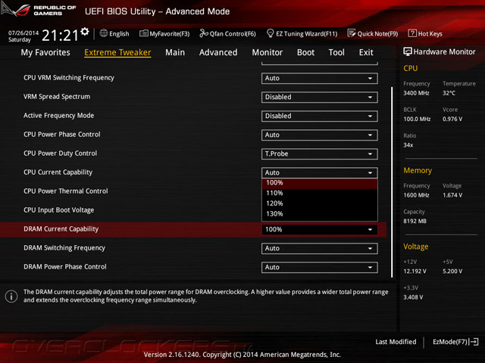
Task: Open the Monitor tab
Action: click(268, 52)
